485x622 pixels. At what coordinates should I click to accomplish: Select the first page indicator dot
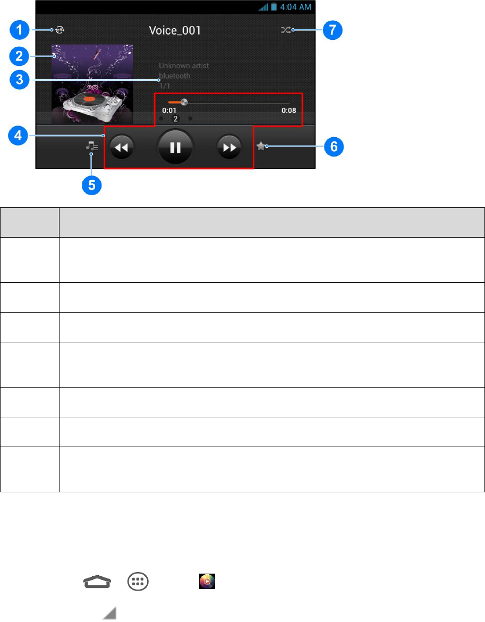[161, 119]
